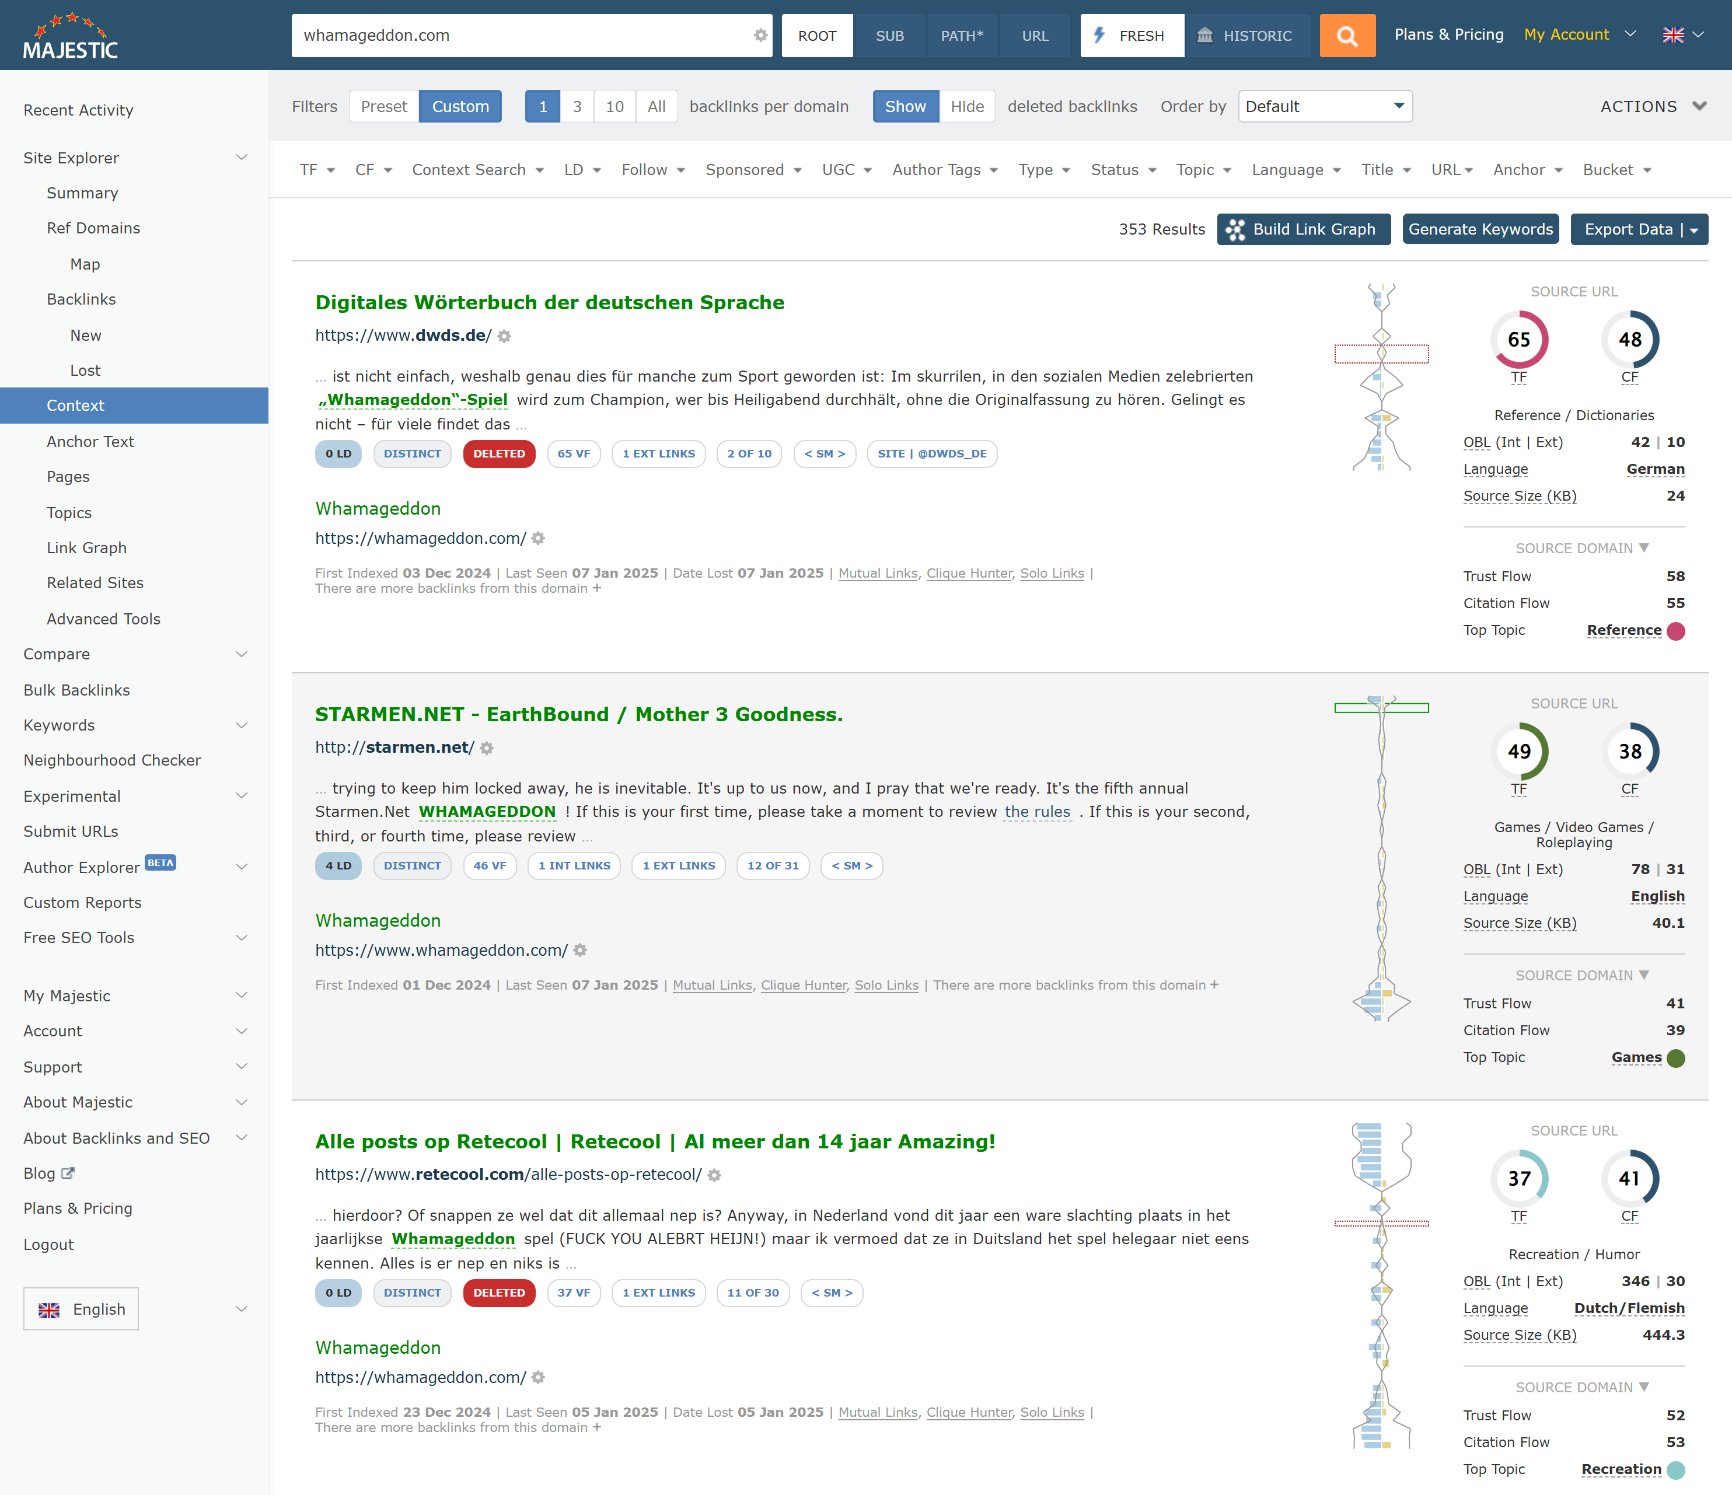Open the gear settings inside the search bar

pos(759,35)
